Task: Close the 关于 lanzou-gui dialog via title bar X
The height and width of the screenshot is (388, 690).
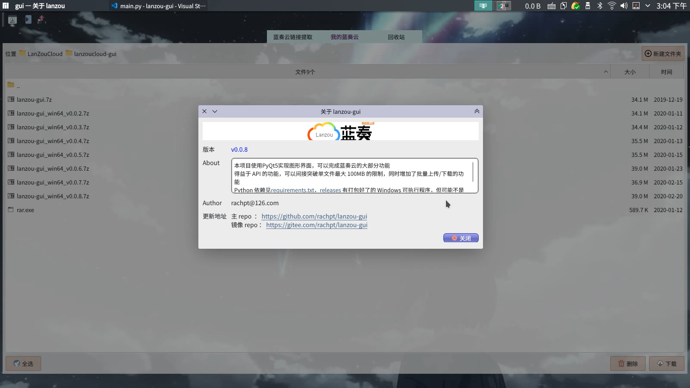Action: (x=204, y=111)
